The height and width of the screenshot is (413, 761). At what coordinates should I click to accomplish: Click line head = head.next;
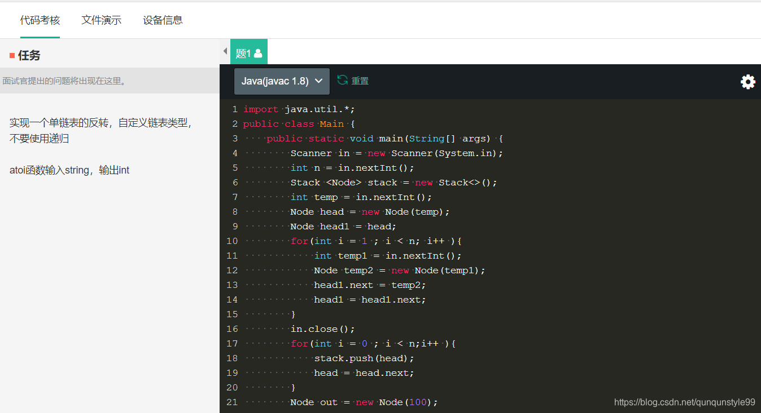coord(364,373)
